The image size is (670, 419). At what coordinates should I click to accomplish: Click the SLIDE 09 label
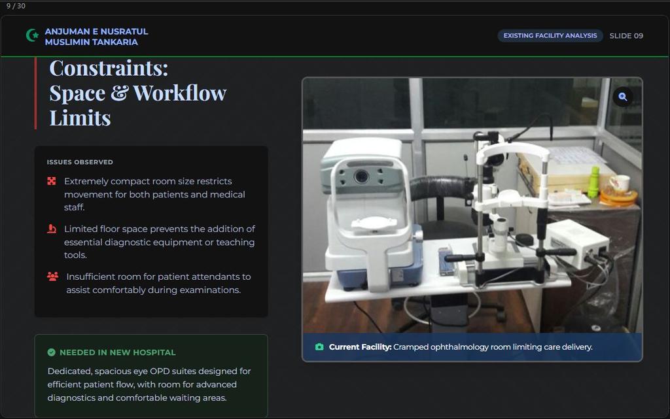(x=625, y=36)
